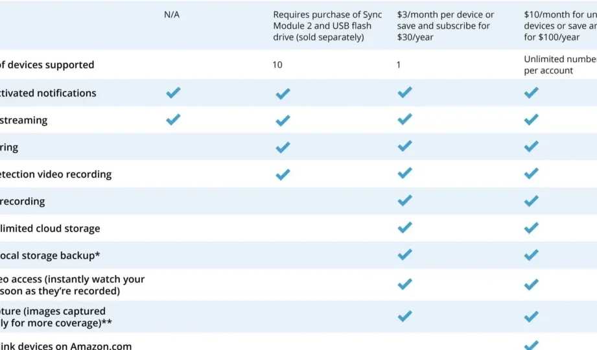The image size is (597, 350).
Task: Click the $3/month checkmark in the 'soon as they're recorded' row
Action: coord(404,284)
